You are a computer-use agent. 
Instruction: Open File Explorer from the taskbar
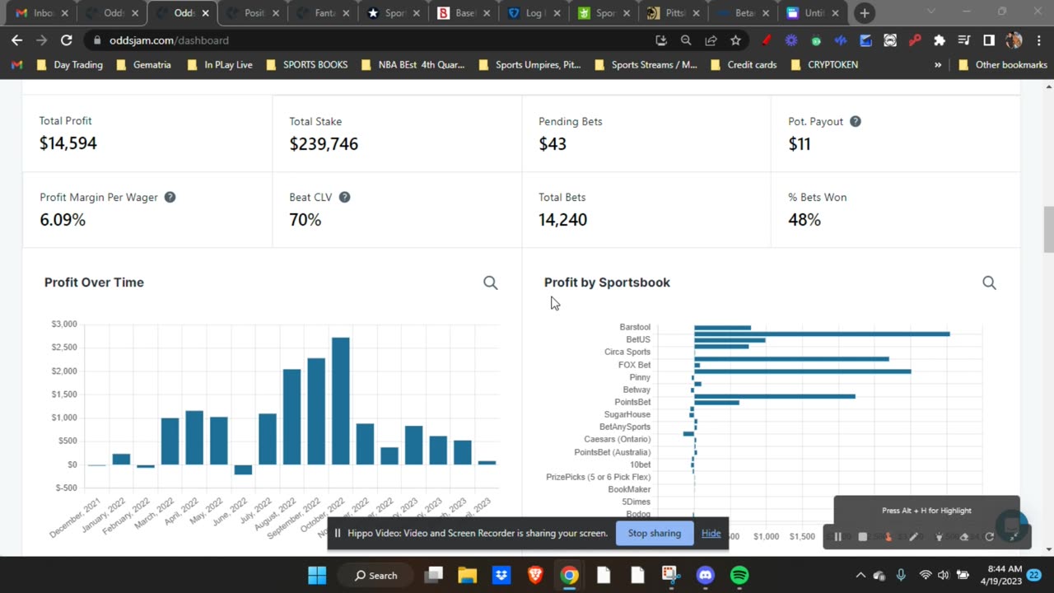(x=467, y=575)
